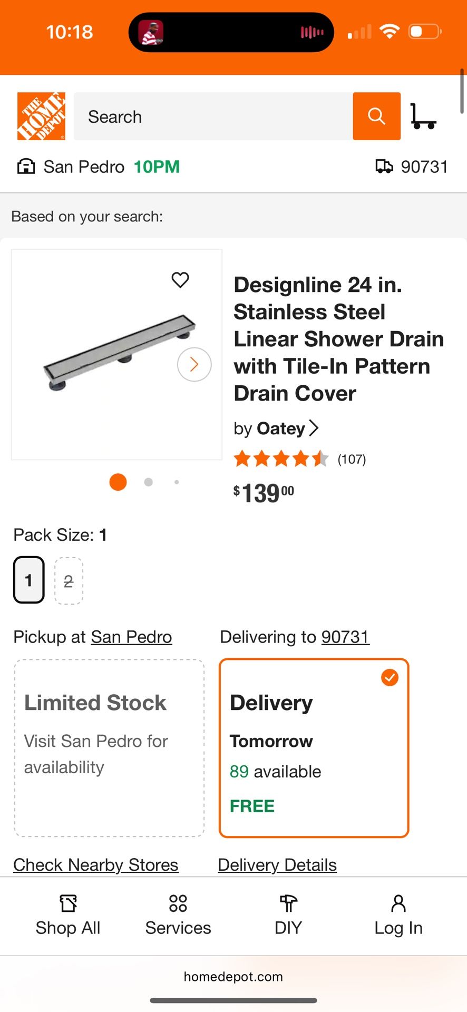View Delivery Details
The image size is (467, 1012).
pos(277,864)
